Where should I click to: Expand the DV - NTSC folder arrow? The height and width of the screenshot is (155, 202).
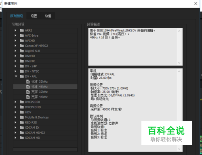(x=15, y=71)
